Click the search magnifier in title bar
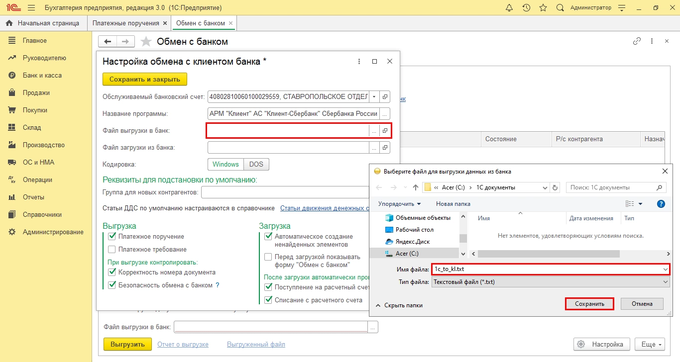 point(560,8)
